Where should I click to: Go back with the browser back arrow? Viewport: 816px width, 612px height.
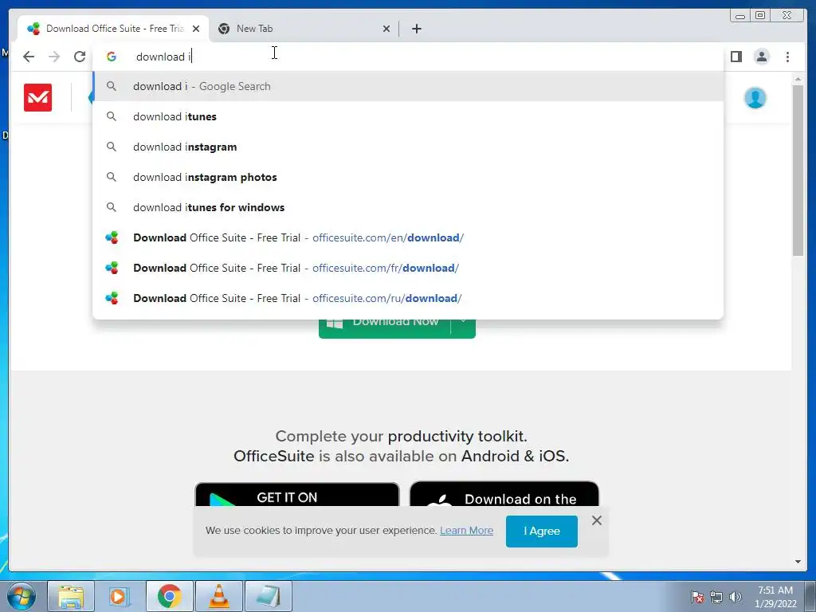tap(29, 57)
